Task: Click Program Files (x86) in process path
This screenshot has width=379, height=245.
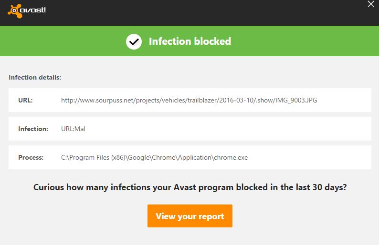Action: click(x=97, y=157)
